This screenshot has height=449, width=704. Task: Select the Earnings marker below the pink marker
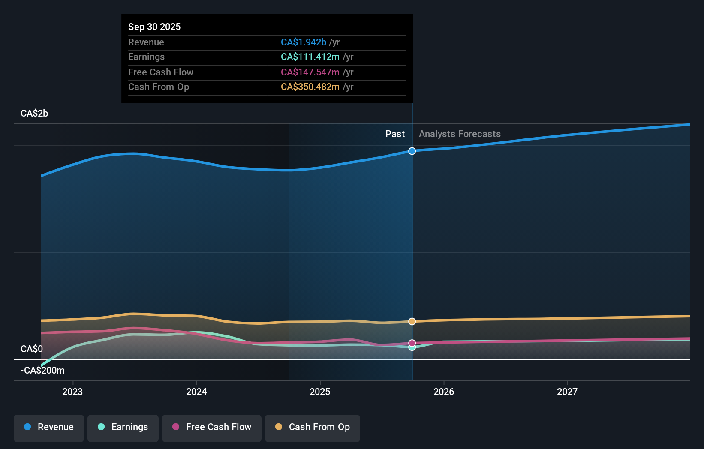coord(412,348)
